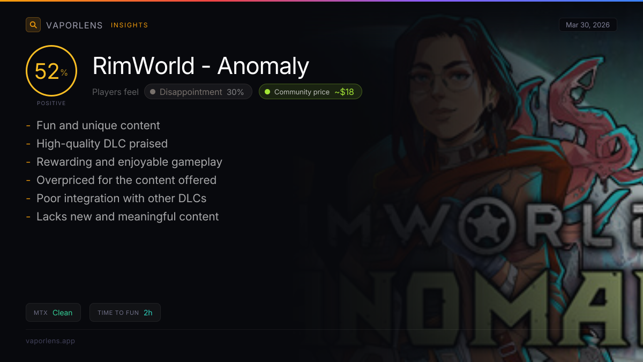Screen dimensions: 643x362
Task: Click the Mar 30, 2026 date badge
Action: coord(588,25)
